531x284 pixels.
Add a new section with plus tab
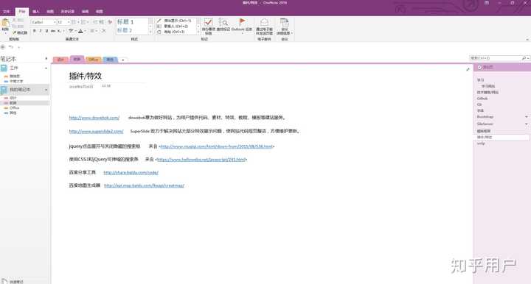(x=123, y=60)
